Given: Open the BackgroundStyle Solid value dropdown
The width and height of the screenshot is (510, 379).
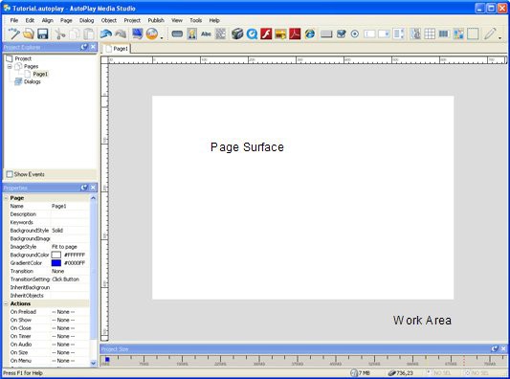Looking at the screenshot, I should coord(70,231).
